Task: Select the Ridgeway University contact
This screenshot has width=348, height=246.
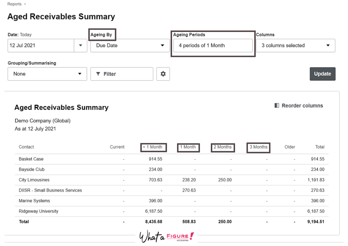Action: [38, 211]
